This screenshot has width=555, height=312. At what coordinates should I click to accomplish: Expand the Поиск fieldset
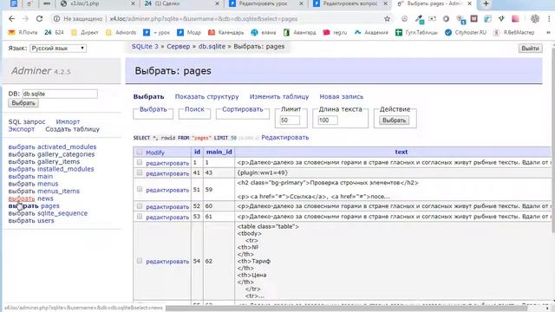pos(194,109)
